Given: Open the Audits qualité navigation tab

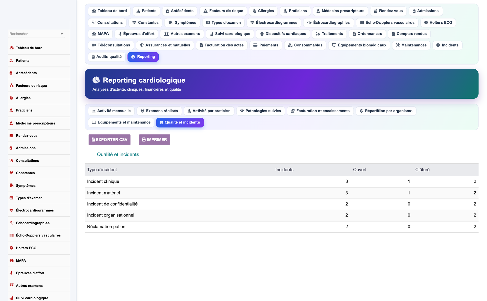Looking at the screenshot, I should [x=107, y=57].
